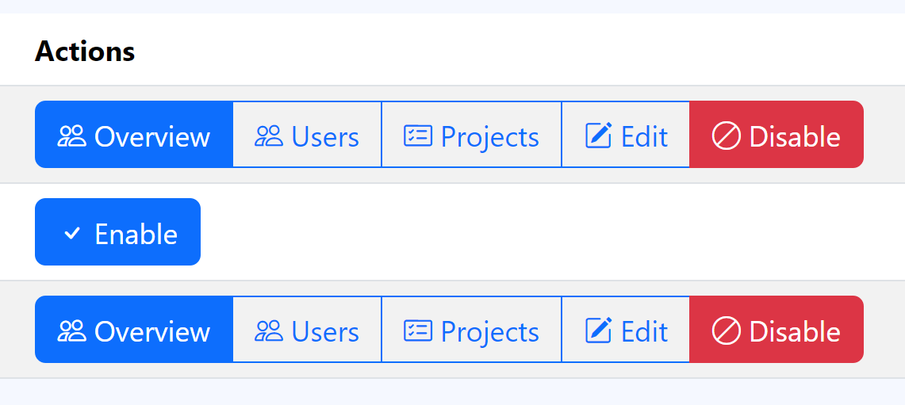
Task: Click the pencil icon on top-row Edit
Action: tap(599, 136)
